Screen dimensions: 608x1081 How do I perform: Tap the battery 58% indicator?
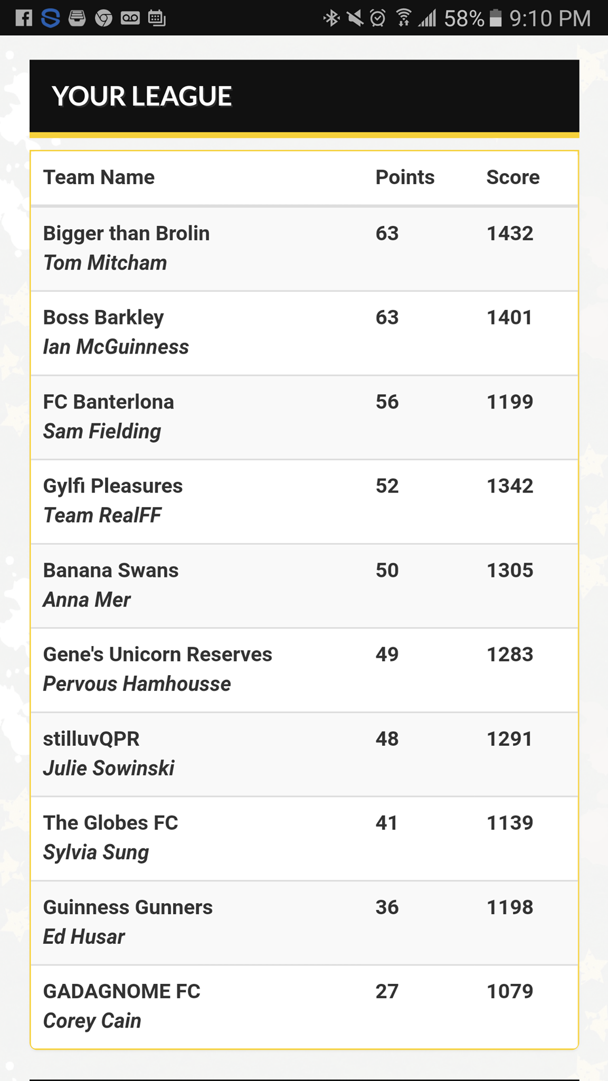(x=472, y=18)
